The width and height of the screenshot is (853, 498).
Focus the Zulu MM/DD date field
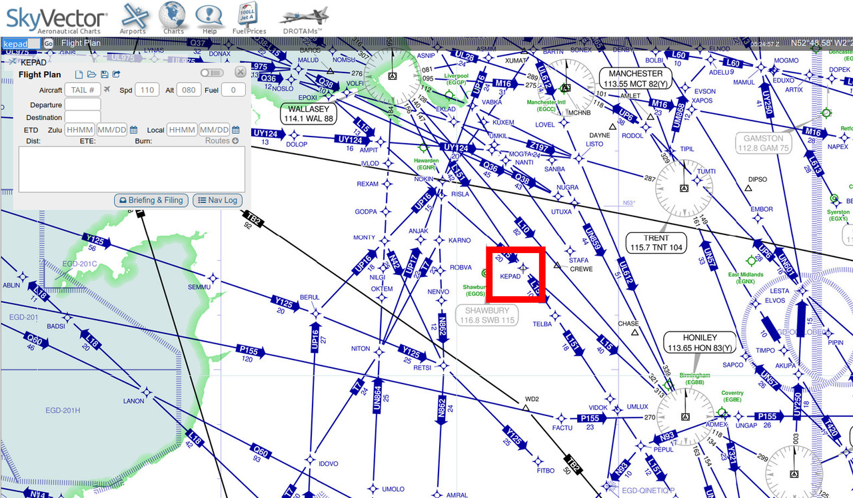[x=112, y=130]
